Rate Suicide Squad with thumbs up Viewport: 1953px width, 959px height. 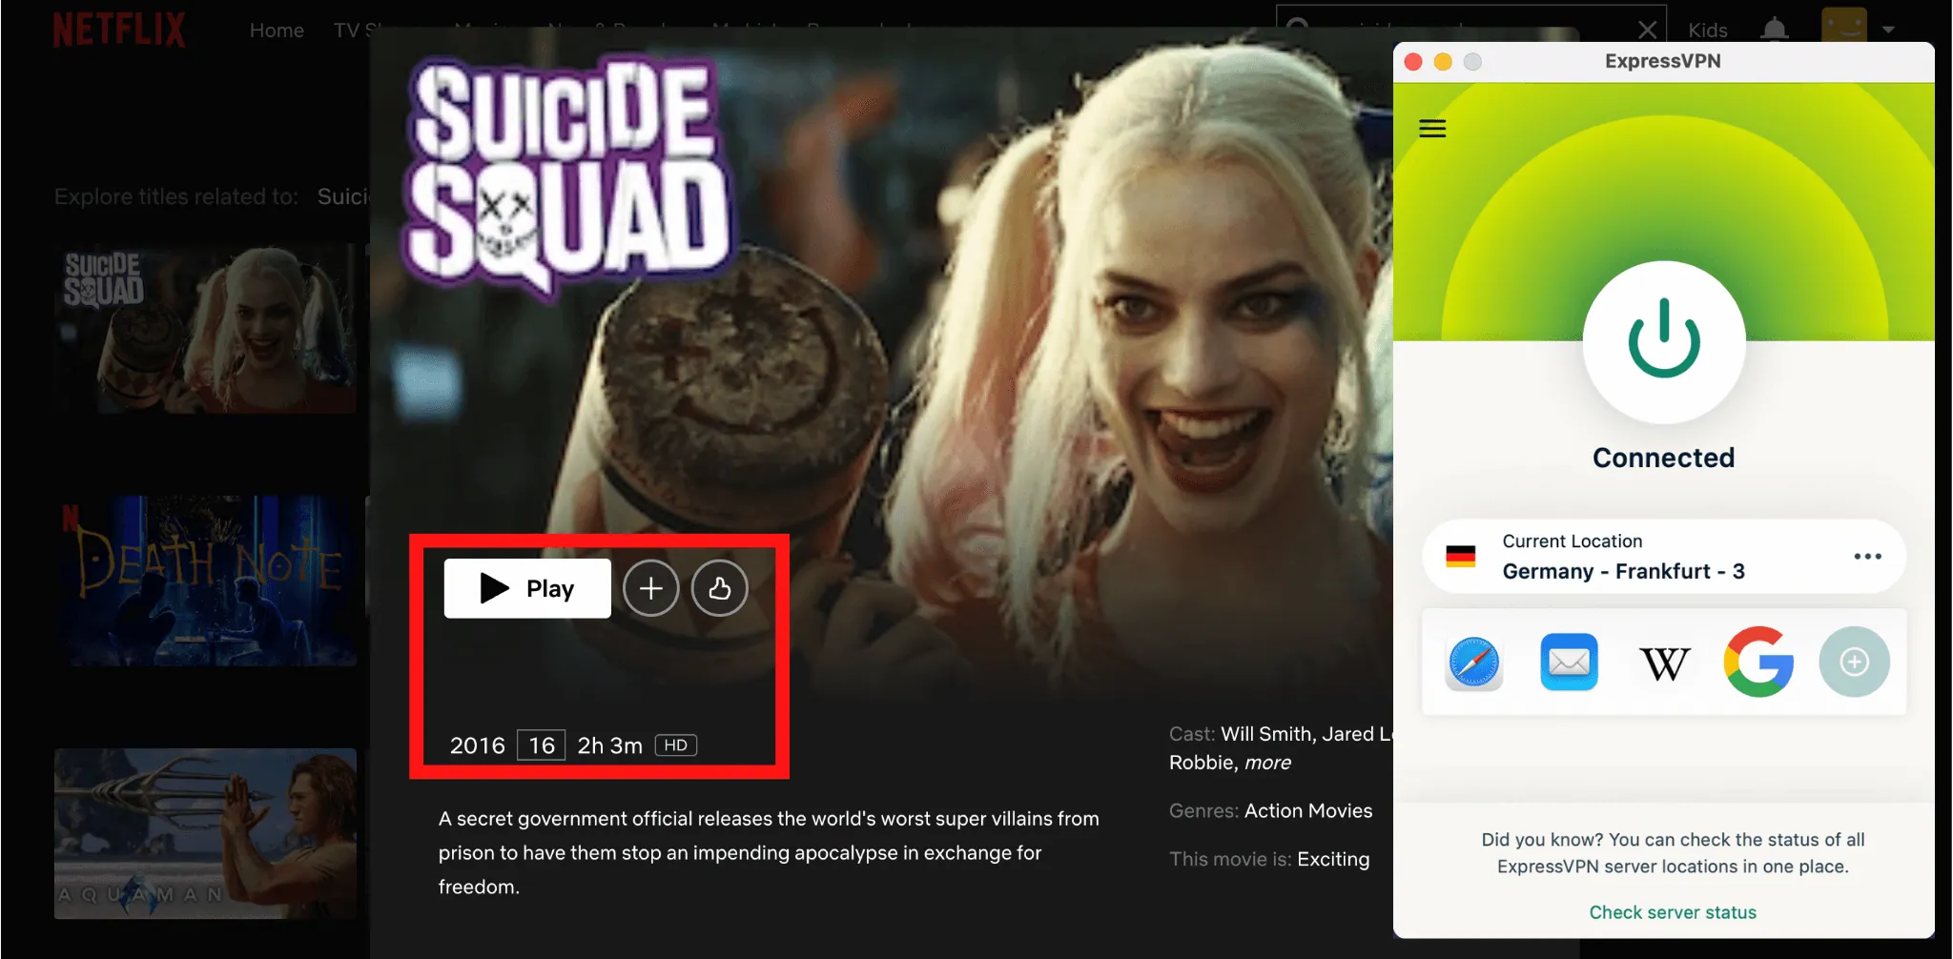720,588
